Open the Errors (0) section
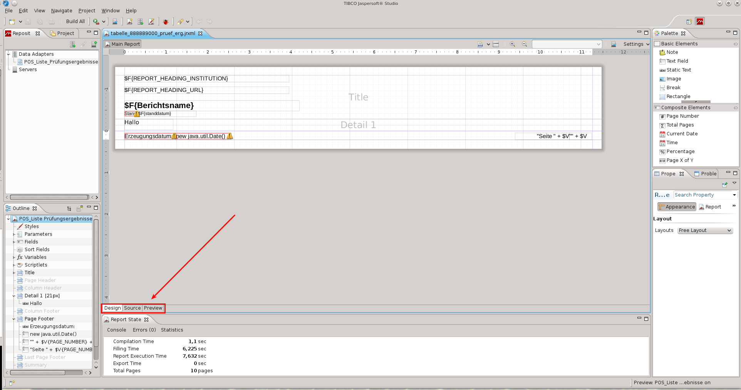The width and height of the screenshot is (741, 390). coord(144,330)
